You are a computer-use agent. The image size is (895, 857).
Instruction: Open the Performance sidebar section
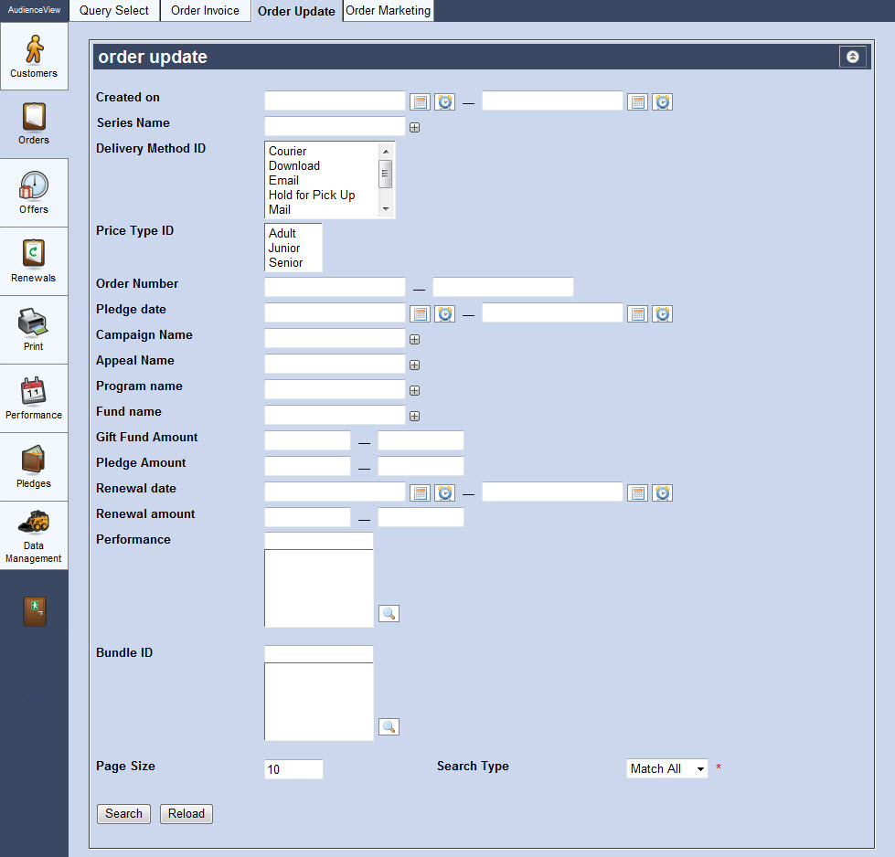click(34, 397)
